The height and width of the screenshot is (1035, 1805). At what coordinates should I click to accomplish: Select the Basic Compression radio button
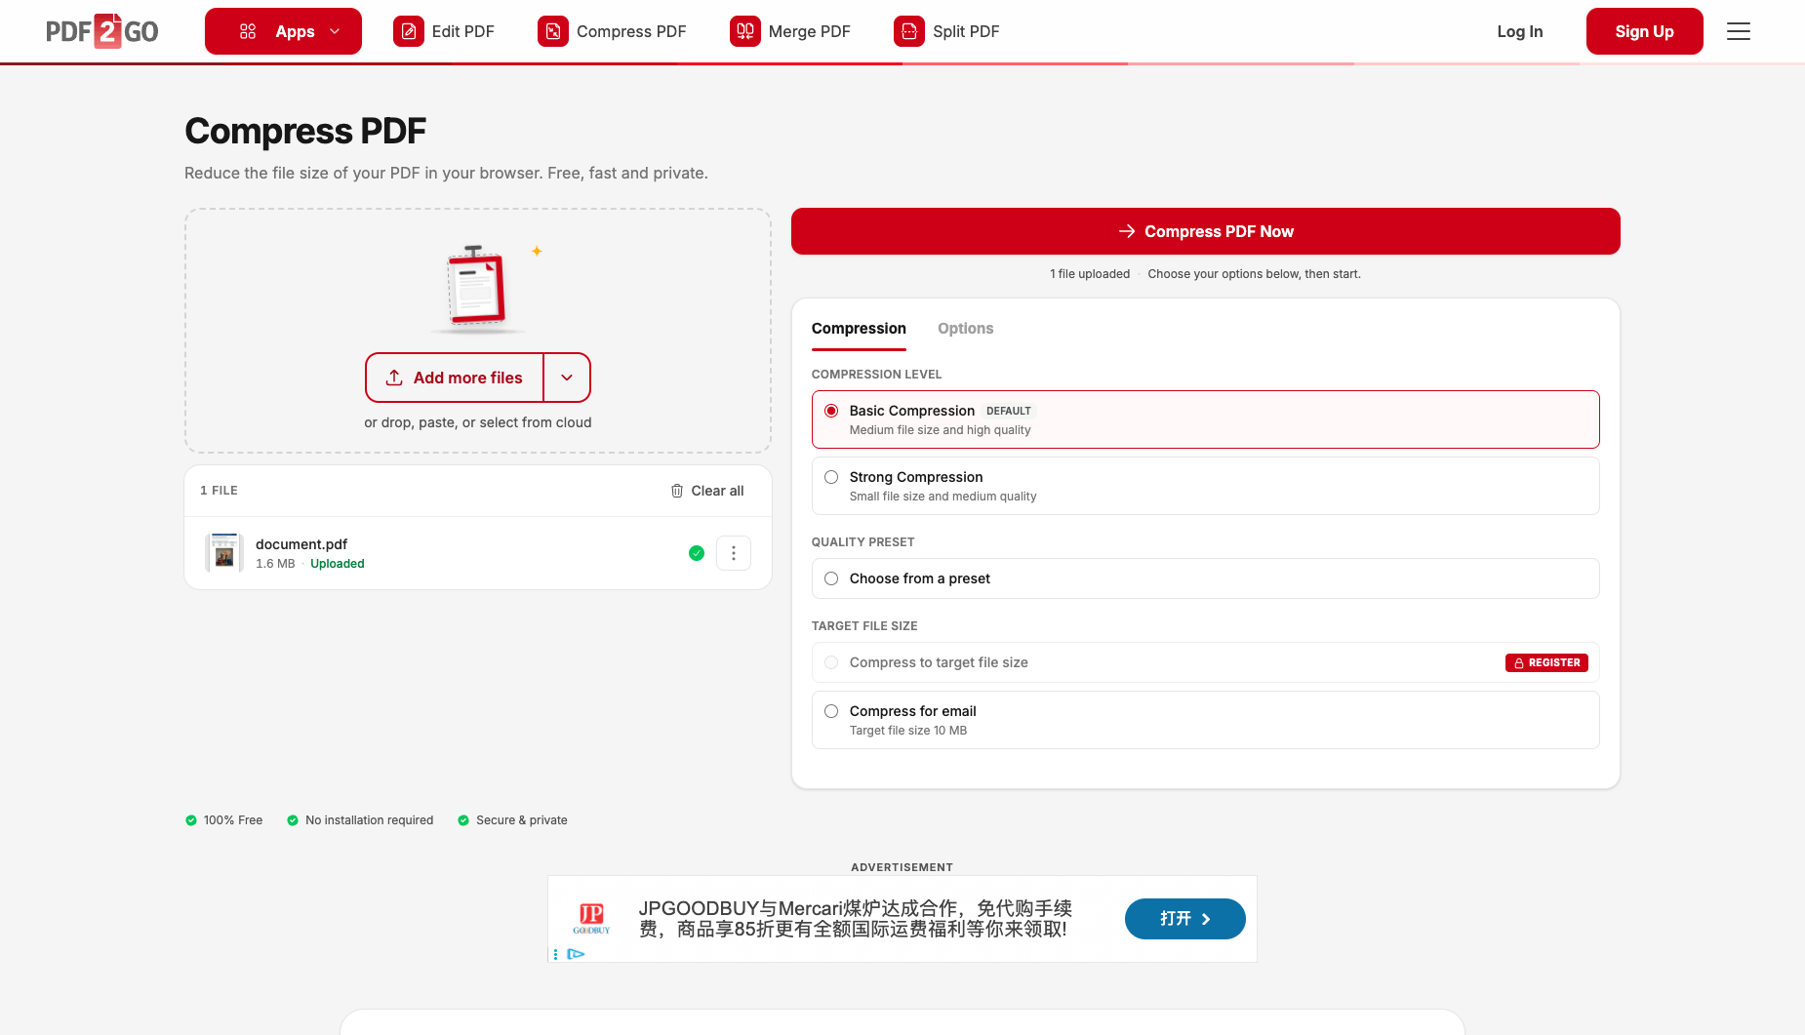pos(831,411)
